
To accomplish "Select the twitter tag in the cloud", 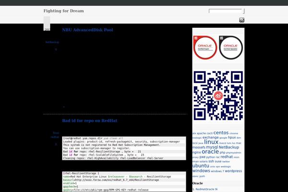I will tap(226, 162).
